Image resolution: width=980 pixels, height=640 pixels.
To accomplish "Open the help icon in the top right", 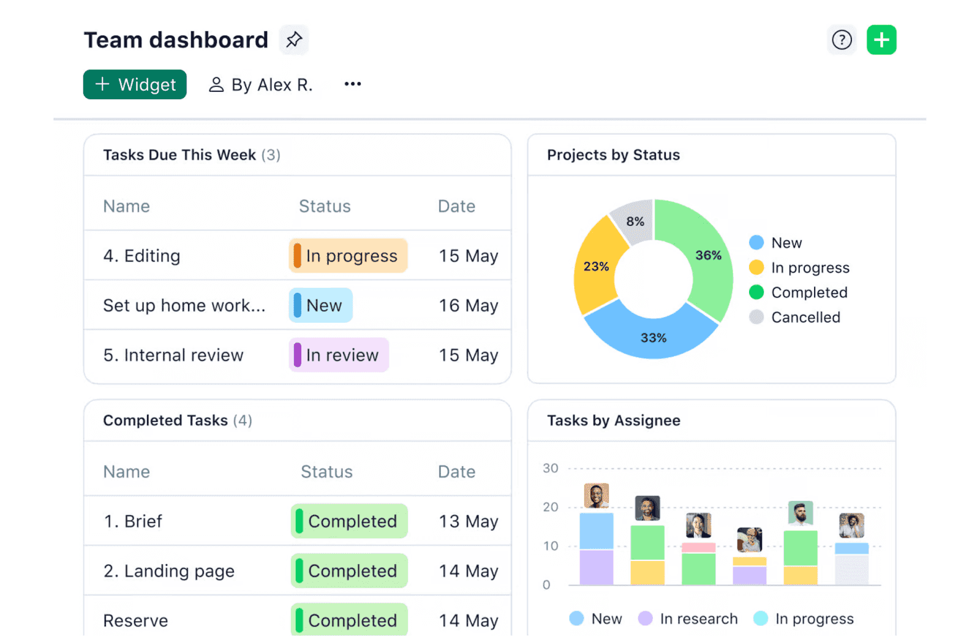I will pos(842,39).
